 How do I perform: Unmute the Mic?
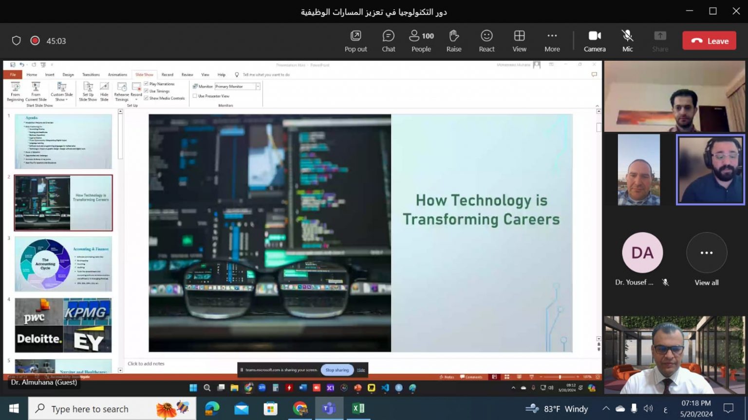pyautogui.click(x=627, y=41)
